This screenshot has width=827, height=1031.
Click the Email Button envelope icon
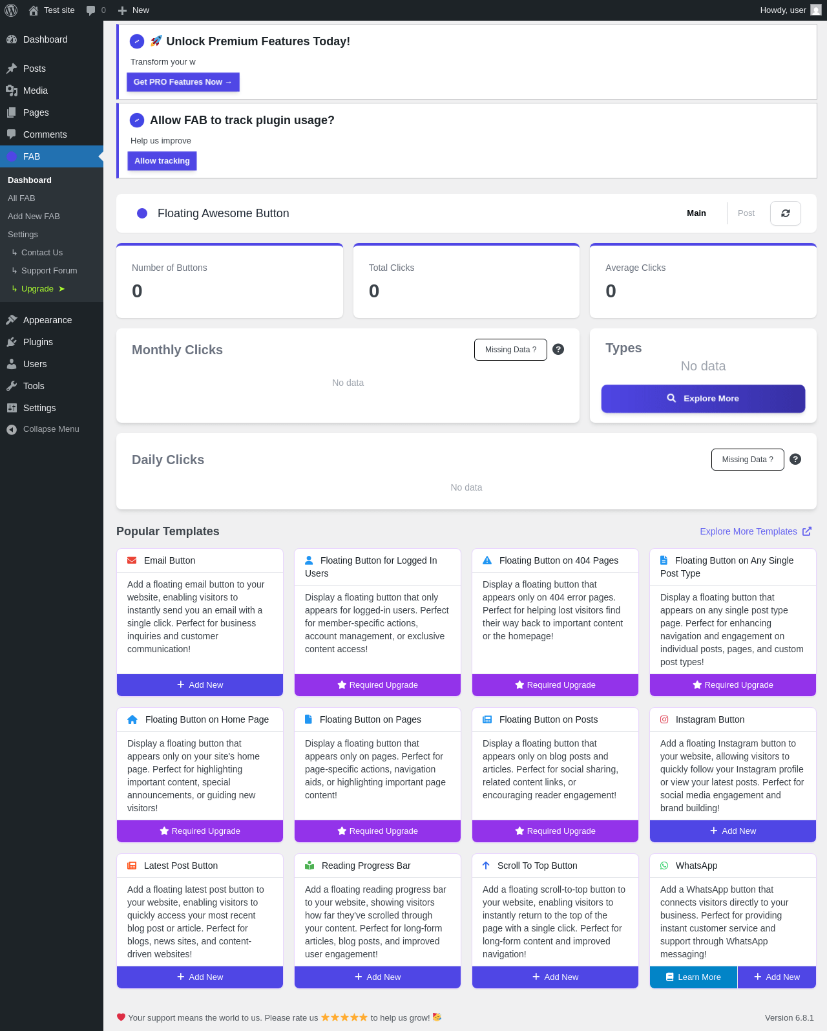pos(132,560)
